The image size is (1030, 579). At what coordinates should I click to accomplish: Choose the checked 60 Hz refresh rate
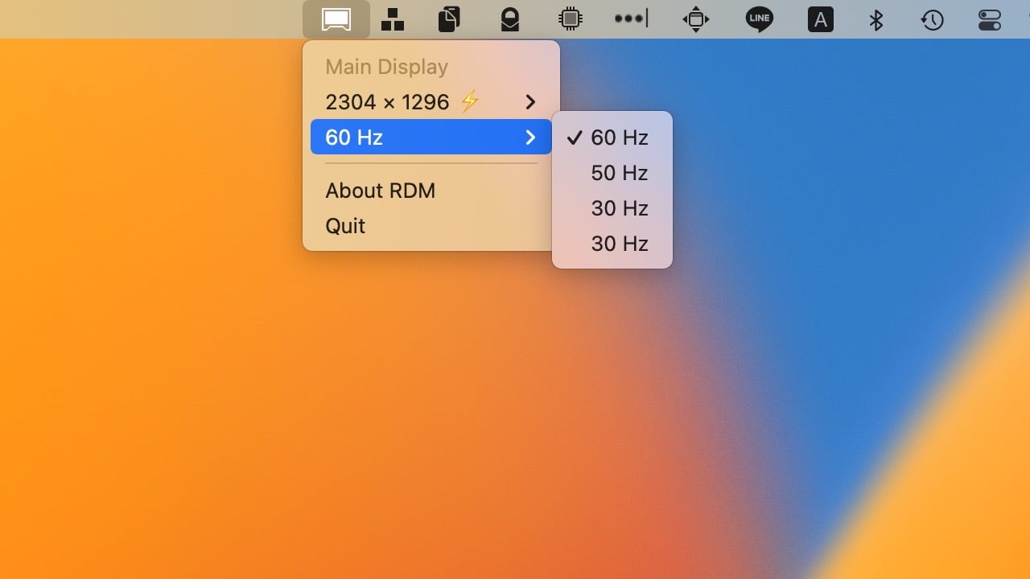pyautogui.click(x=612, y=138)
